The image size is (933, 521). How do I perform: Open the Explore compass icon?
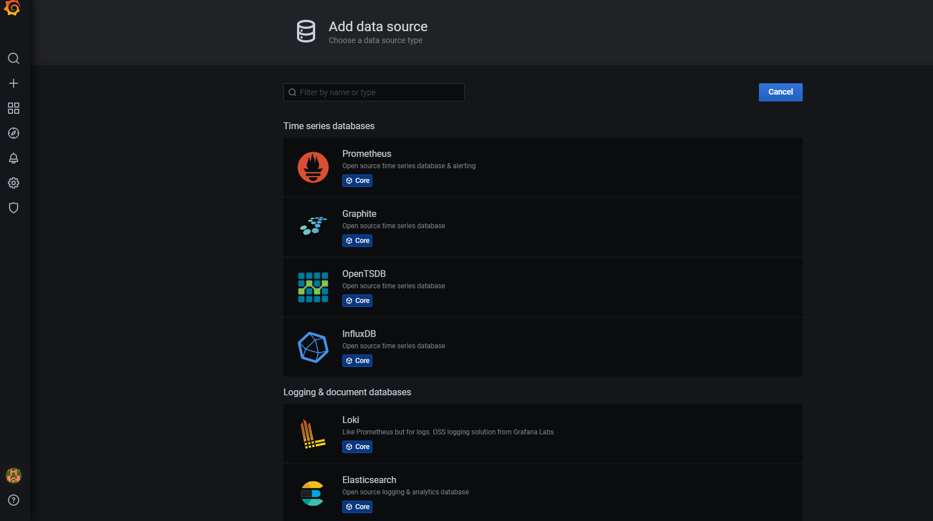coord(14,133)
